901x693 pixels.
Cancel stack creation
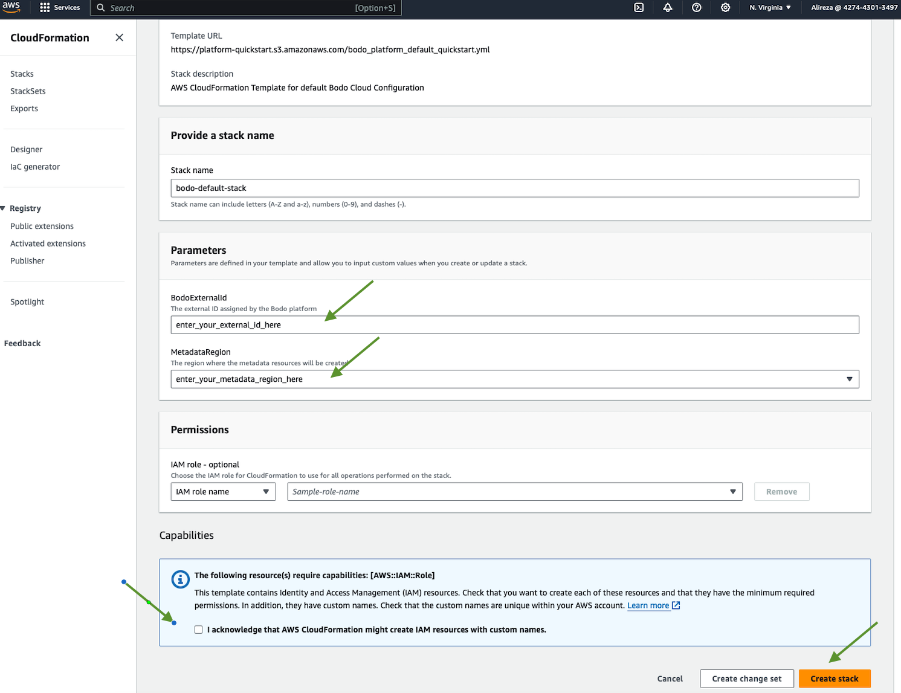pos(670,678)
